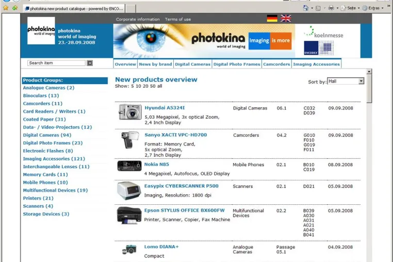Open the Extras tools menu
Viewport: 393px width, 262px height.
374,8
